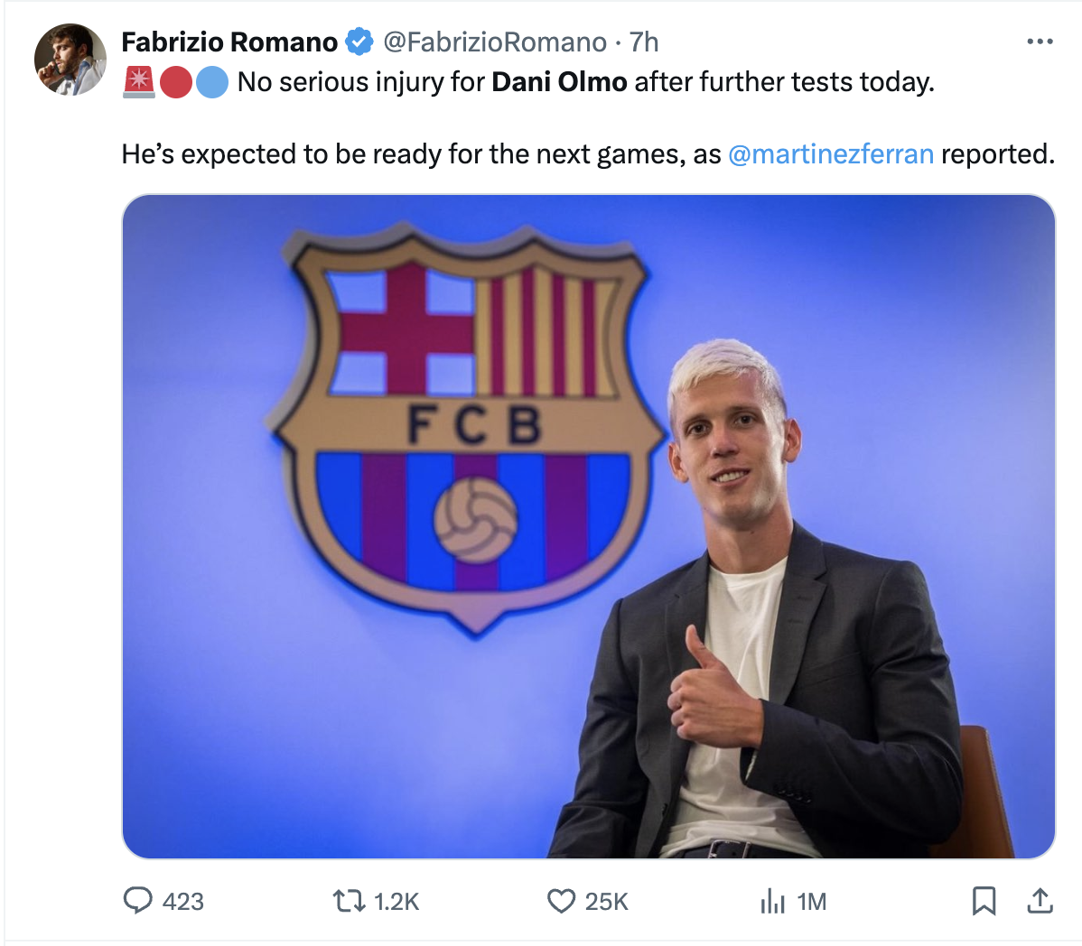This screenshot has height=946, width=1082.
Task: Open the @martinezferran mention
Action: tap(831, 153)
